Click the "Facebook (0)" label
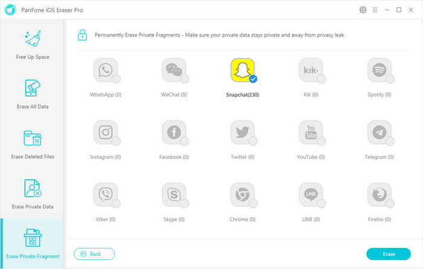Viewport: 423px width, 269px height. point(174,157)
